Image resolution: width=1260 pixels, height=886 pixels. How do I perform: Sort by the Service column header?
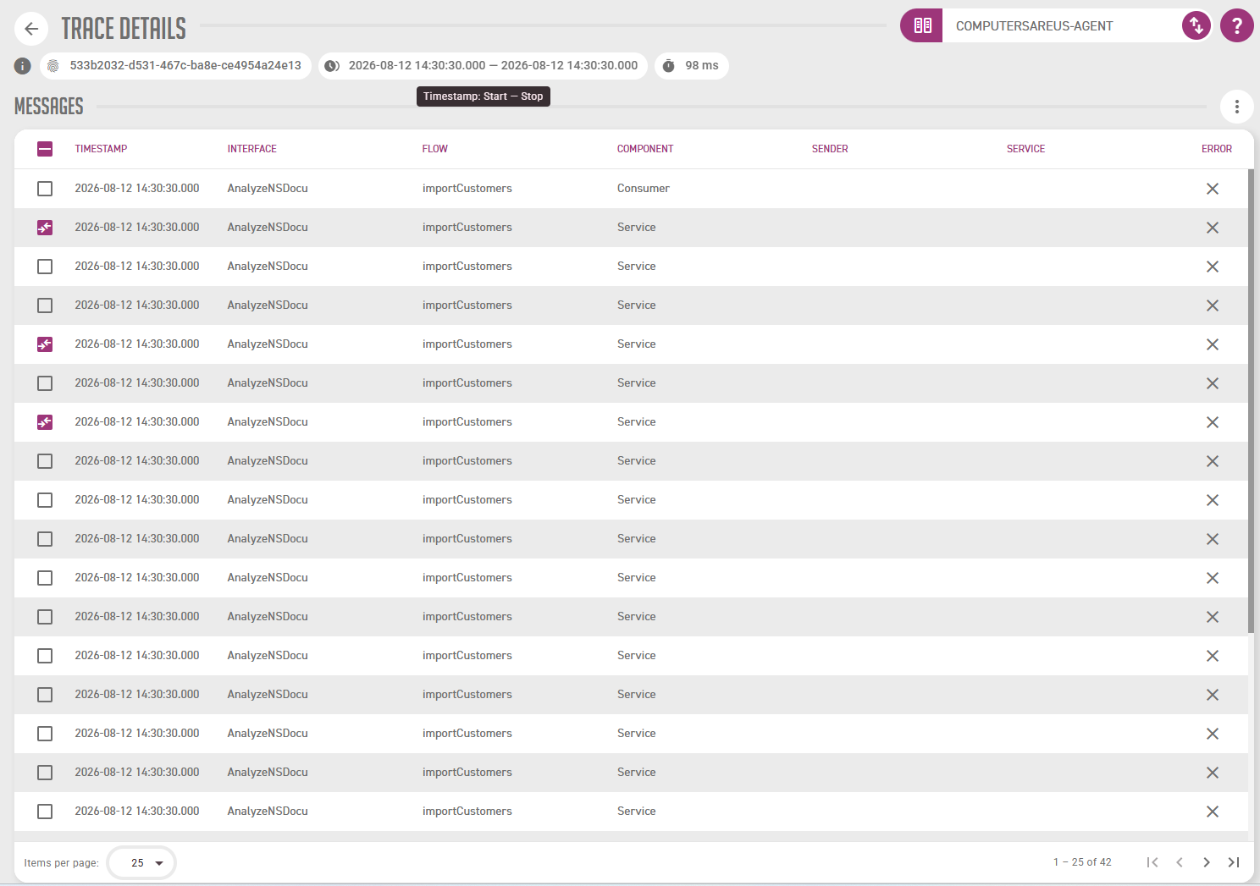point(1025,149)
